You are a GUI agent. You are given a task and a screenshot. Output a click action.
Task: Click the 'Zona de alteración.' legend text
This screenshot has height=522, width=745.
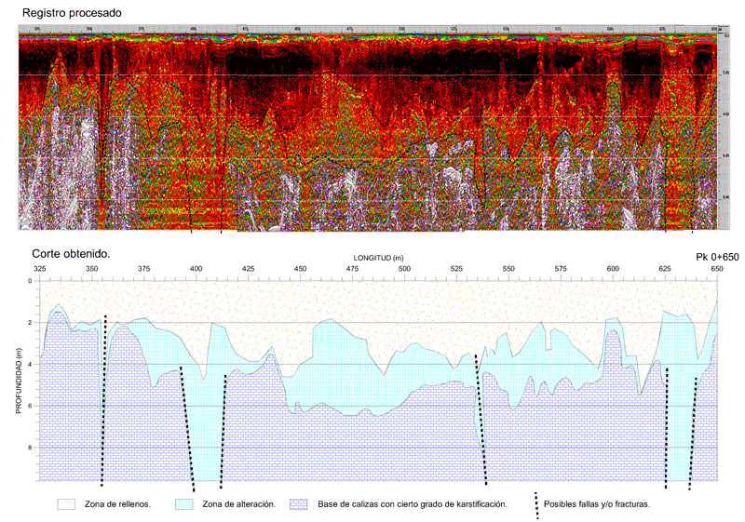tap(239, 504)
